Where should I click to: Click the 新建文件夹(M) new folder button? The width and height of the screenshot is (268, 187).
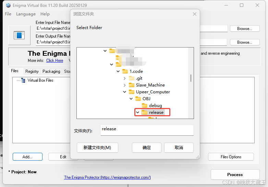click(97, 148)
